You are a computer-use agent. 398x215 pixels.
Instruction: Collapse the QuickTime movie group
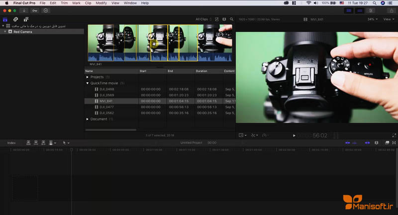[88, 83]
